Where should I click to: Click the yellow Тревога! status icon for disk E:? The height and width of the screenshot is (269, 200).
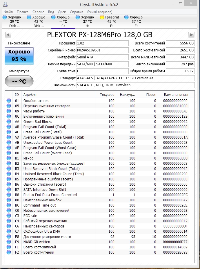102,17
